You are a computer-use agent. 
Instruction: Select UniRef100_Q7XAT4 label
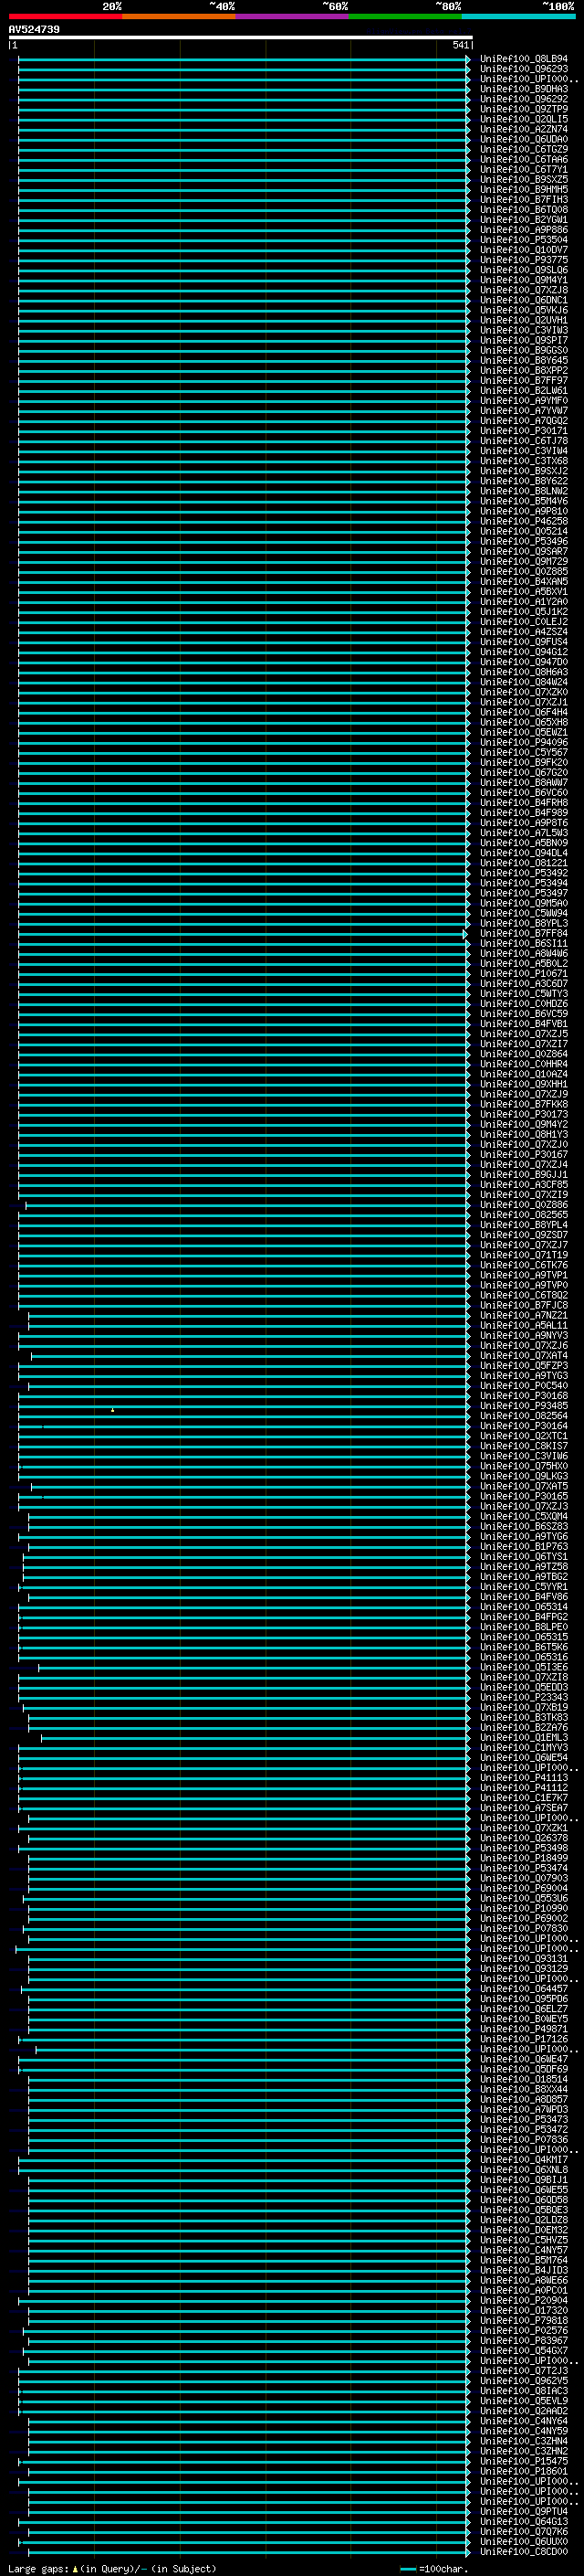524,1356
